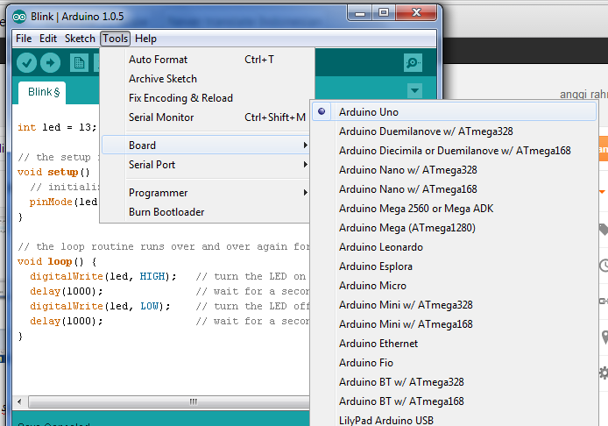Select Arduino Mega 2560 or Mega ADK
The width and height of the screenshot is (608, 426).
click(454, 209)
